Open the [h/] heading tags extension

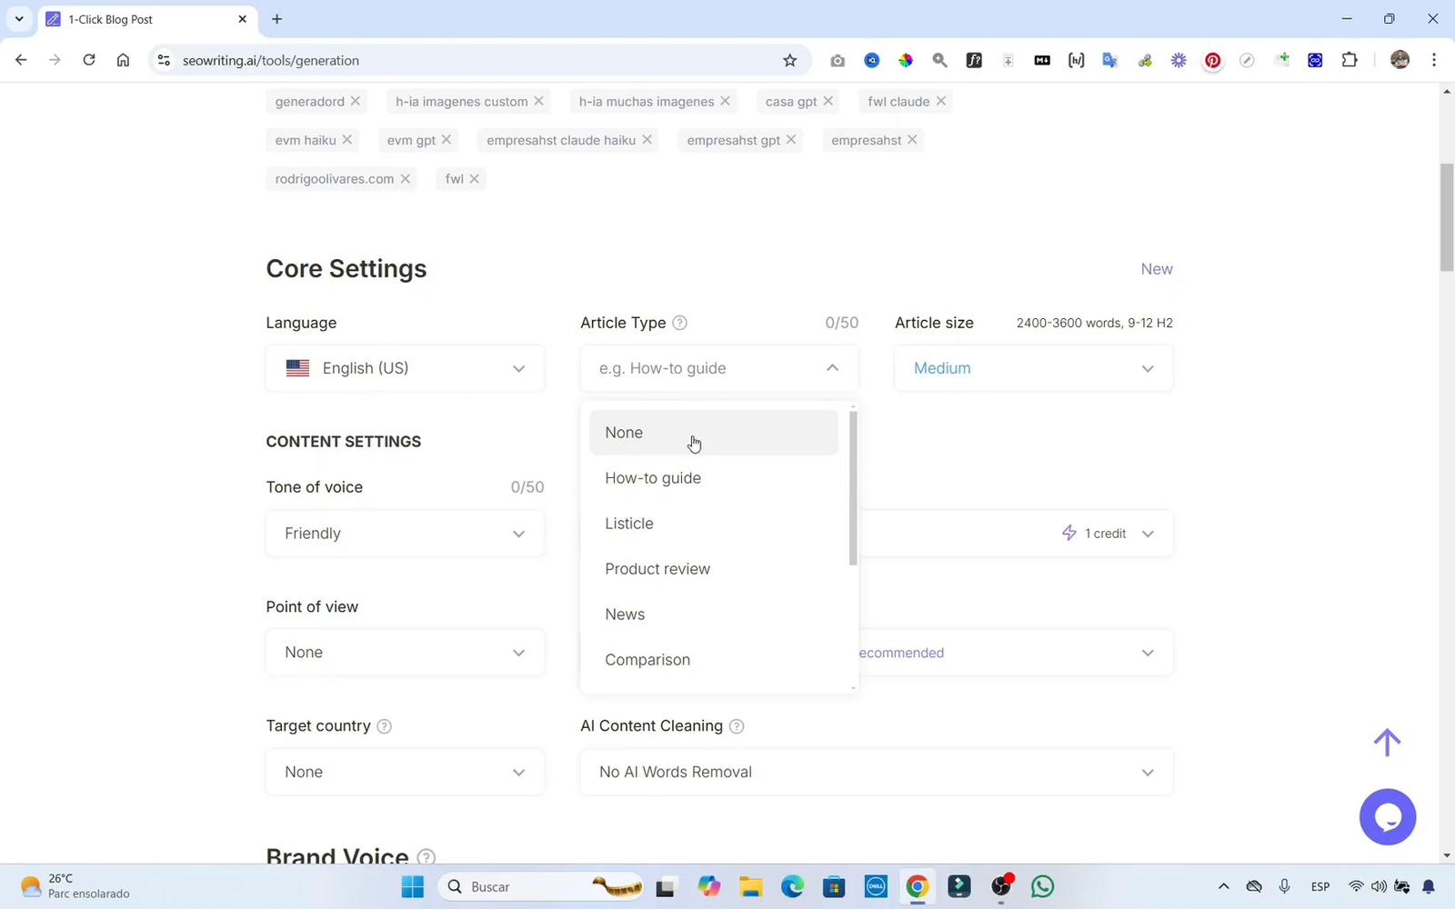(x=1076, y=60)
